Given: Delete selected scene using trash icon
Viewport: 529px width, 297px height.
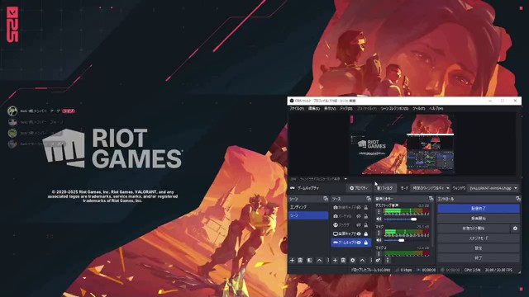Looking at the screenshot, I should [300, 261].
